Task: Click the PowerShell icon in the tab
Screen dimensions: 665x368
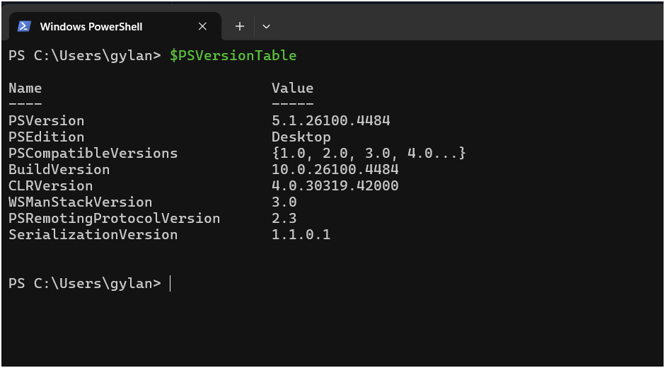Action: tap(24, 26)
